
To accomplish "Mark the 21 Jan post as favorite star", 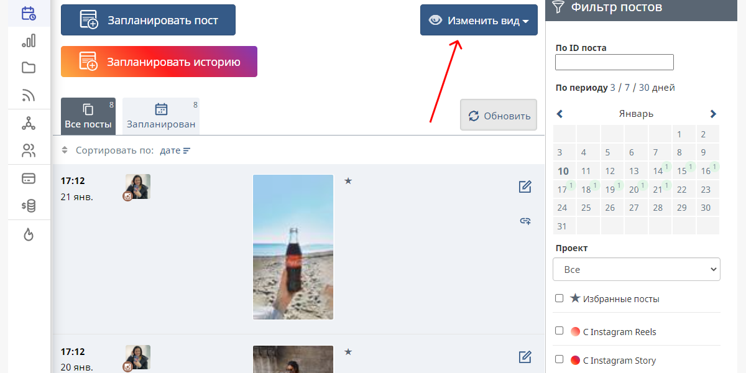I will [x=348, y=181].
